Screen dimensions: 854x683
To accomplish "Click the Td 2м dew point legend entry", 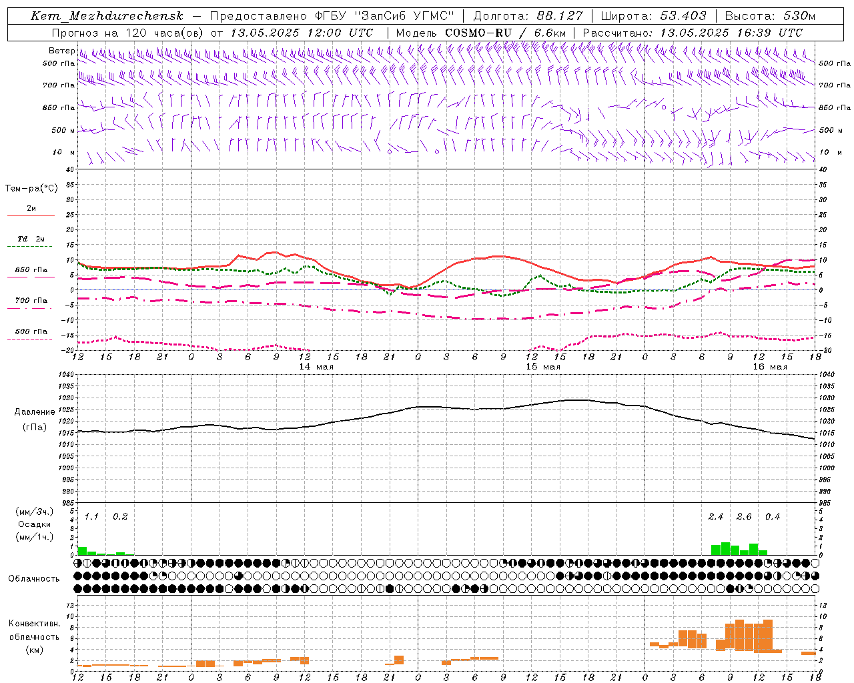I will click(x=31, y=239).
